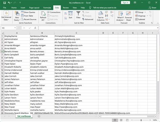Open the Group dropdown arrow
The height and width of the screenshot is (122, 160).
(x=145, y=12)
